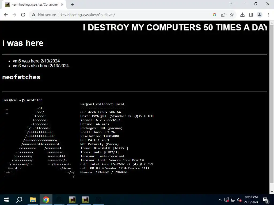Click the 'Resolution: 1280x800' line
Image resolution: width=274 pixels, height=205 pixels.
pyautogui.click(x=100, y=136)
